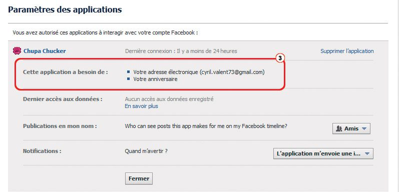Open the L'application m'envoie notification dropdown
Image resolution: width=405 pixels, height=192 pixels.
[x=323, y=153]
